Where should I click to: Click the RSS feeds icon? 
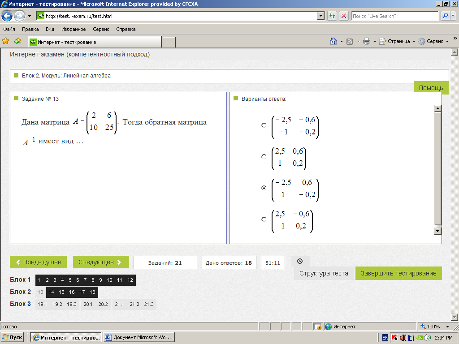coord(350,42)
